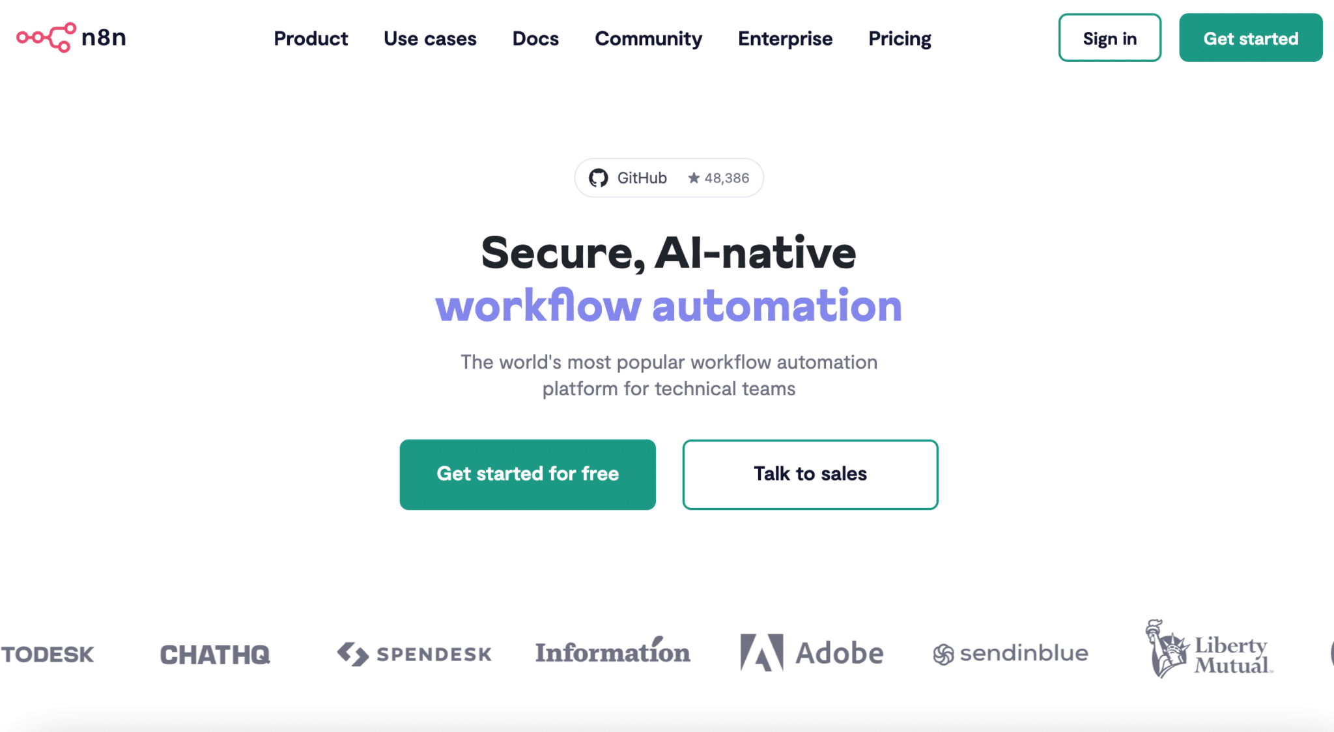Image resolution: width=1334 pixels, height=732 pixels.
Task: Click the Pricing navigation link
Action: (x=900, y=38)
